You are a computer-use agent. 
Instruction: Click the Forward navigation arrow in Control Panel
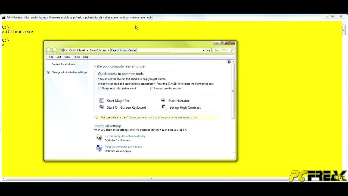(x=54, y=50)
